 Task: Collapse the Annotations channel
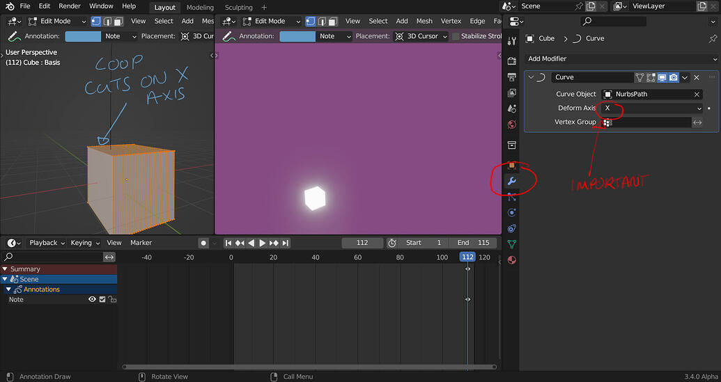(x=8, y=289)
